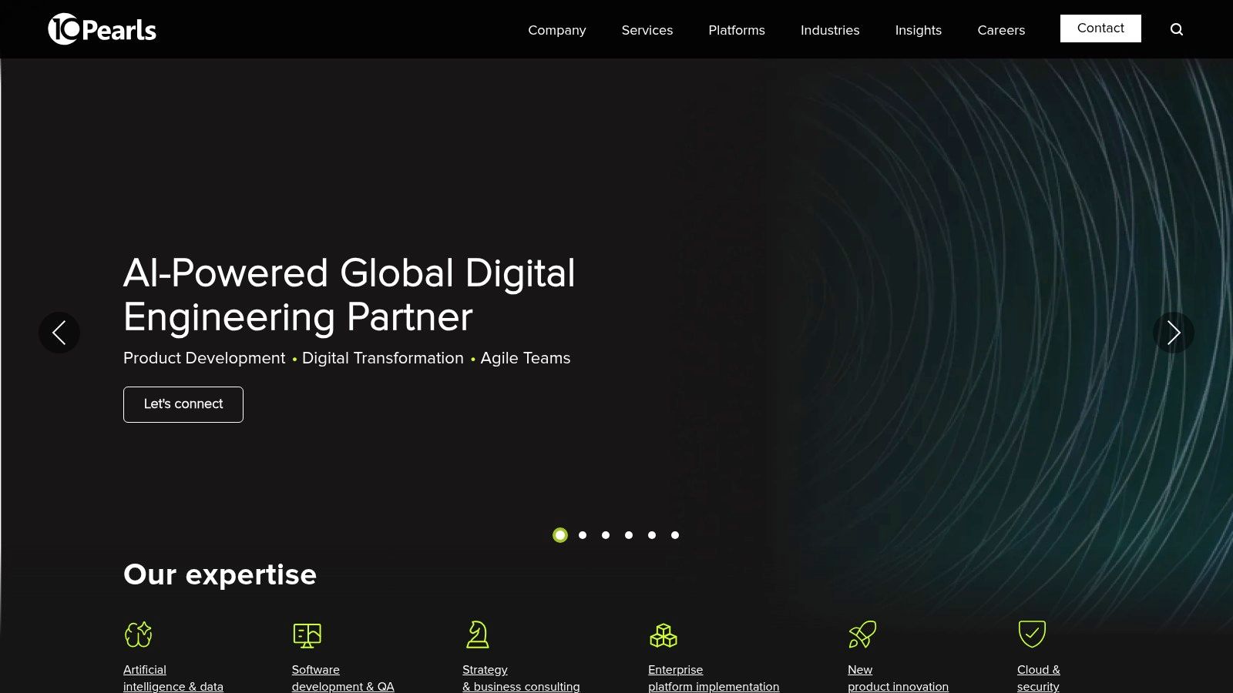Open the Services menu
The height and width of the screenshot is (693, 1233).
point(647,30)
